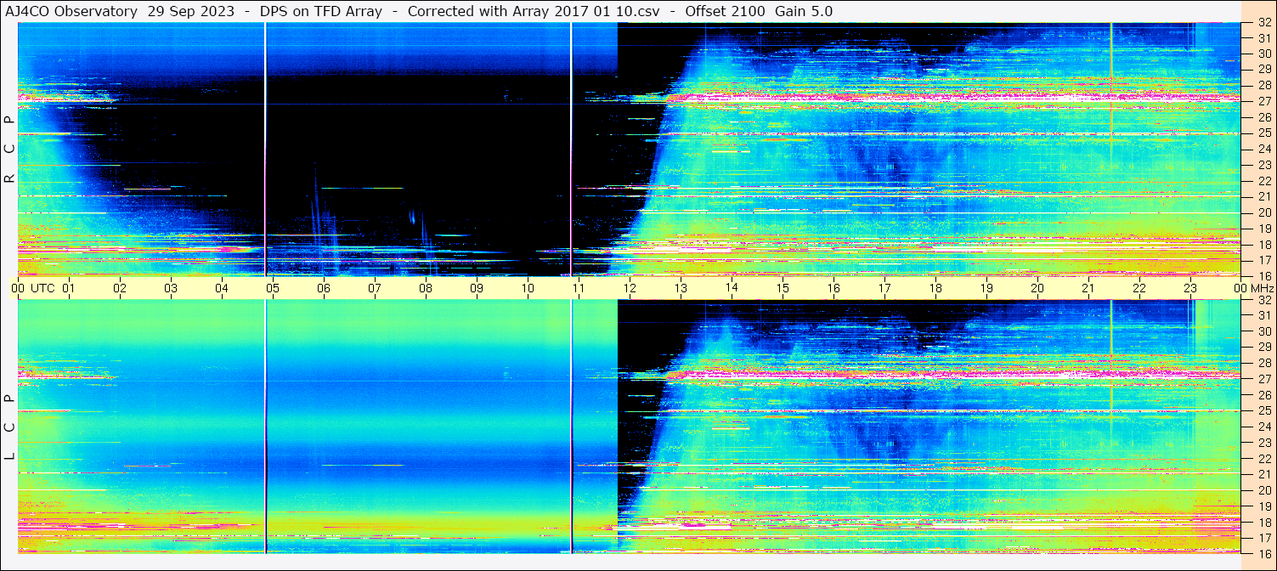
Task: Select the 20 MHz label in RCP panel
Action: click(1263, 212)
